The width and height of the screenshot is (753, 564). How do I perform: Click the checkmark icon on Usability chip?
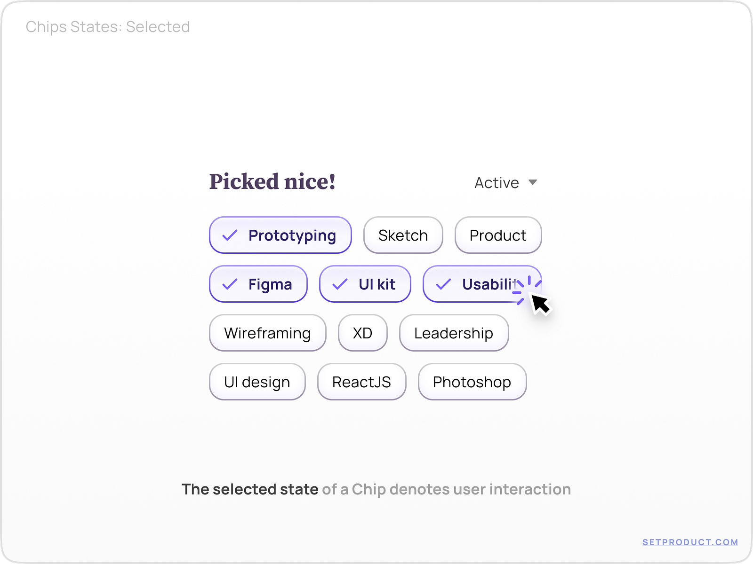tap(443, 284)
